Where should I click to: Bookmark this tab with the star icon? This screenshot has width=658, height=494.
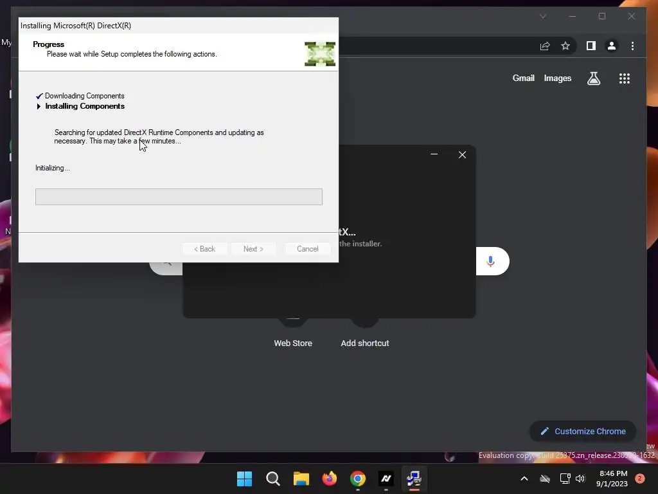565,46
